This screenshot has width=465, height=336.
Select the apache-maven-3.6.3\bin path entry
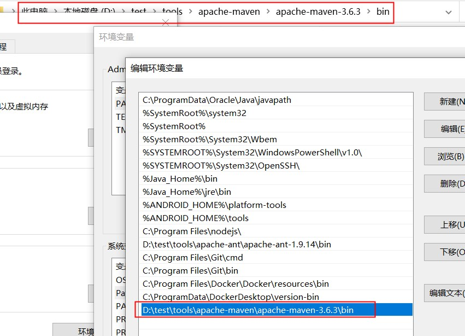click(x=276, y=310)
